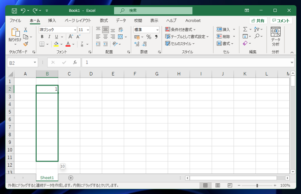Image resolution: width=301 pixels, height=194 pixels.
Task: Open Insert cells dropdown arrow
Action: 234,29
